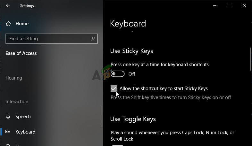Click the back arrow icon
Screen dimensions: 252x146
[8, 5]
